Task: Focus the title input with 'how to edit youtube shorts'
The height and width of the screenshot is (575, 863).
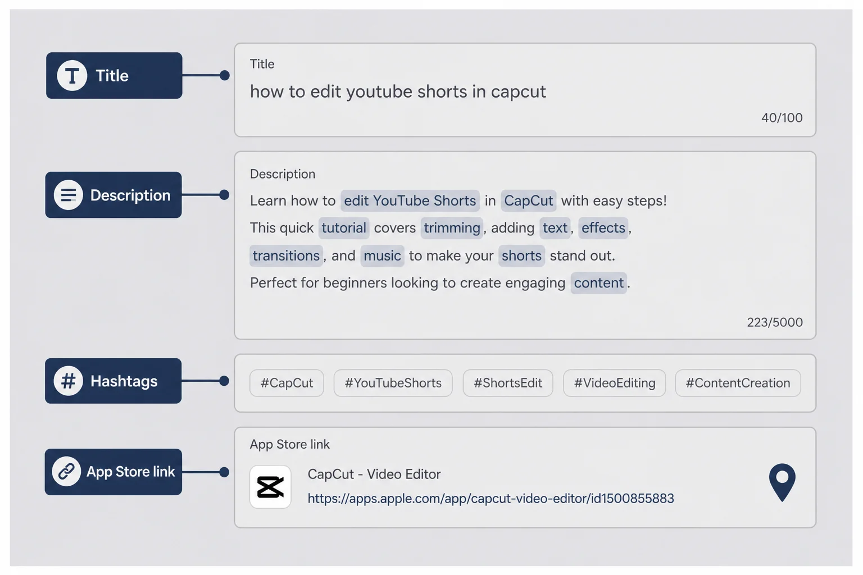Action: [525, 90]
